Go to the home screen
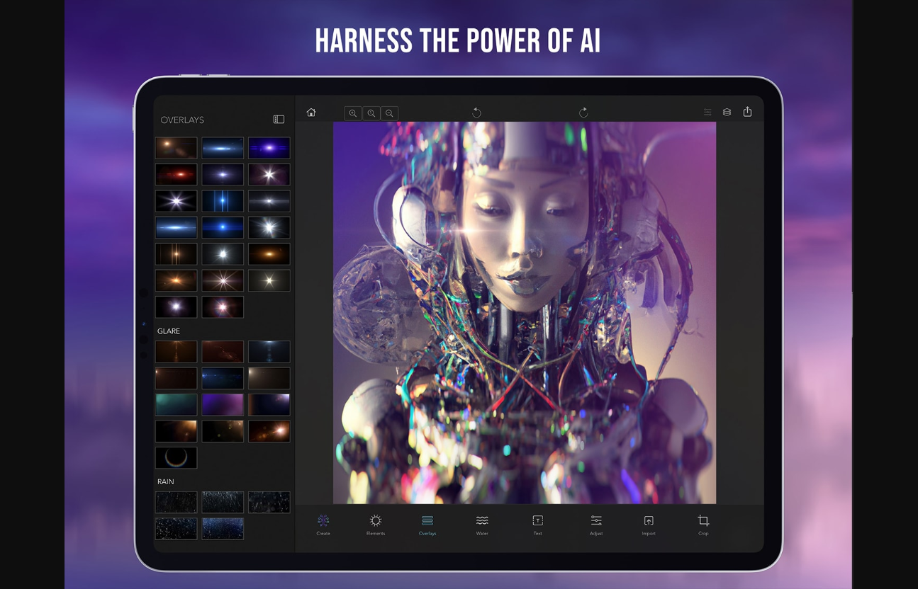This screenshot has height=589, width=918. click(310, 113)
